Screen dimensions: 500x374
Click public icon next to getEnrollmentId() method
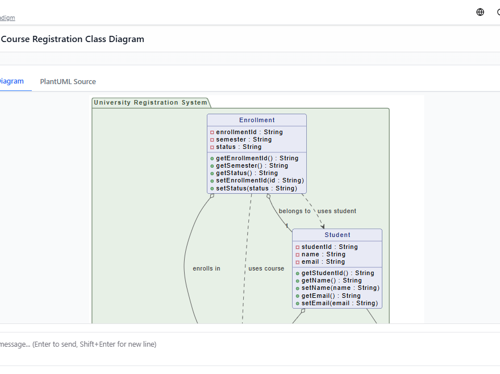coord(213,158)
